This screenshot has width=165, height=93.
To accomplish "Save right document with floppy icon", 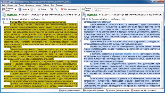I will (84, 19).
